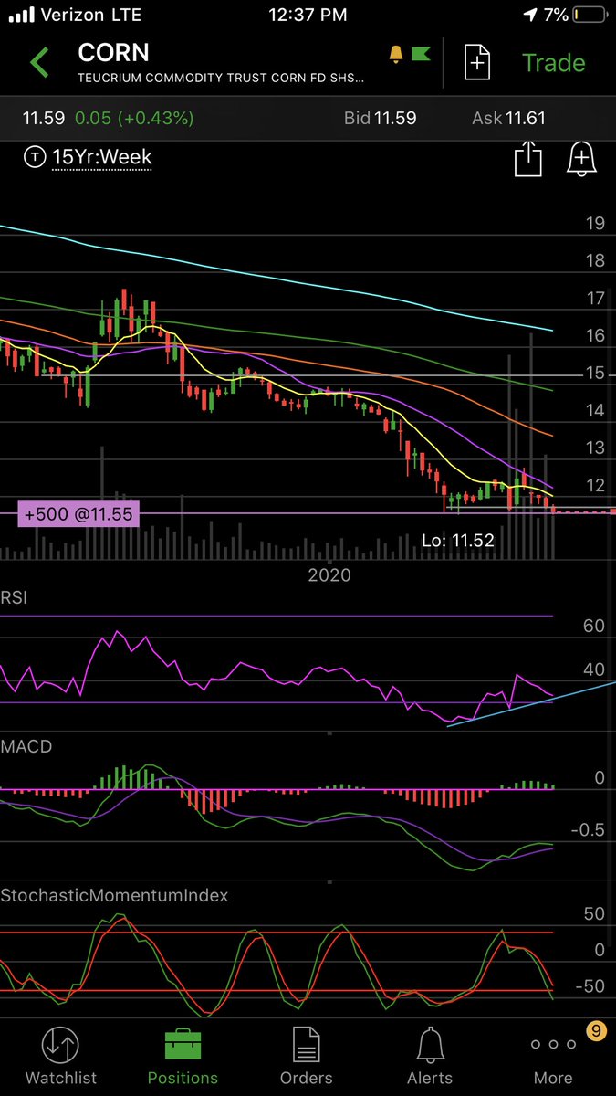Image resolution: width=616 pixels, height=1096 pixels.
Task: Select the StochasticMomentumIndex study label
Action: 114,895
